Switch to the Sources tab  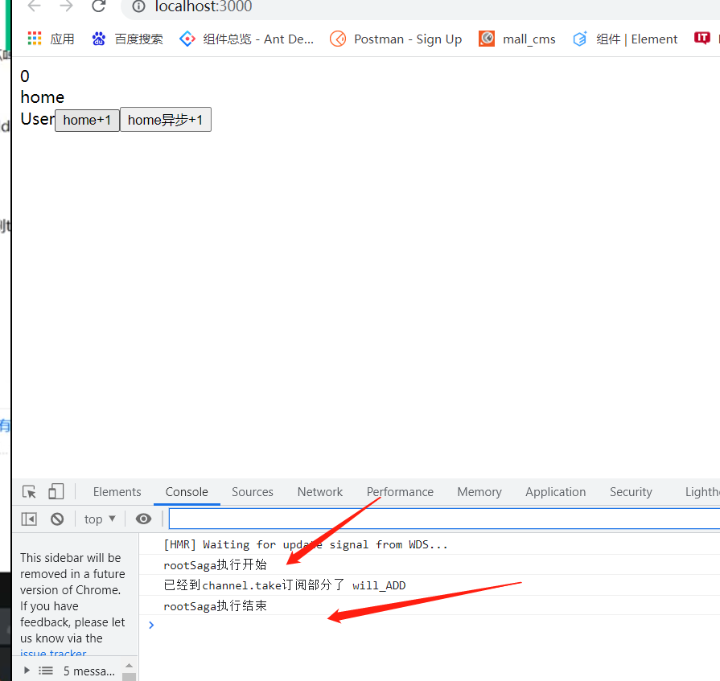coord(253,492)
